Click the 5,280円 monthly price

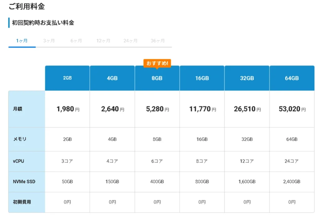click(158, 109)
